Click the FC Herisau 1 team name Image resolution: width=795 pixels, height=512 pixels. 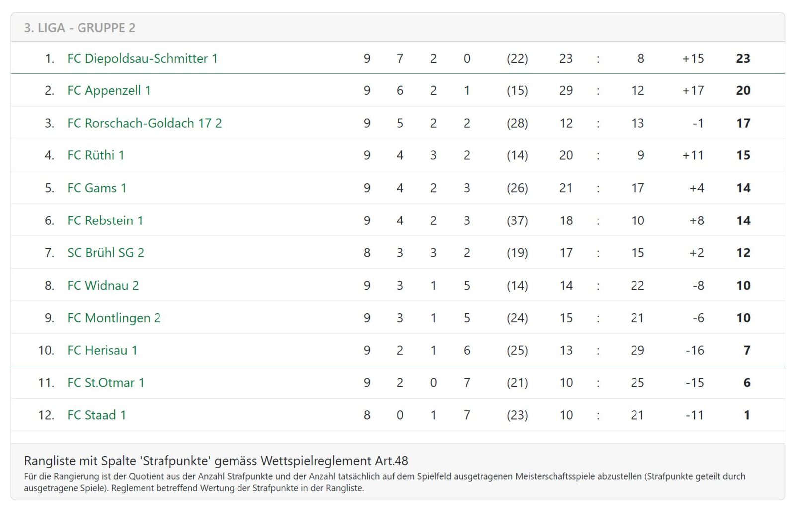102,350
